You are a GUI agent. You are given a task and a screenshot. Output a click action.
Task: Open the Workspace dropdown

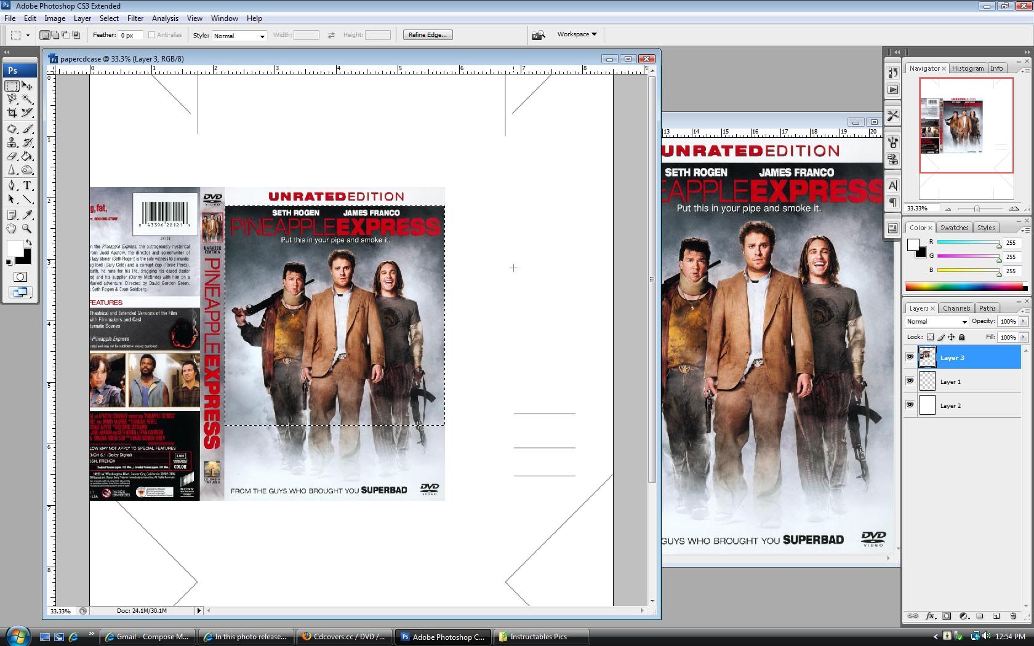(577, 34)
